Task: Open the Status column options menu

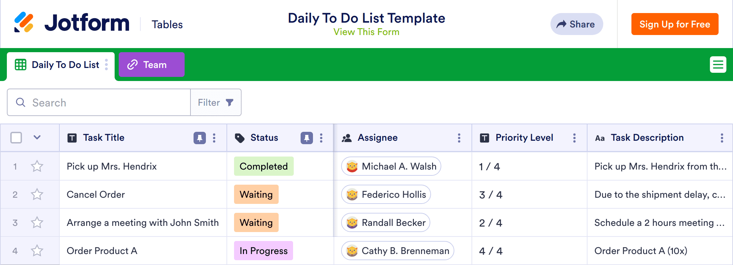Action: [x=321, y=138]
